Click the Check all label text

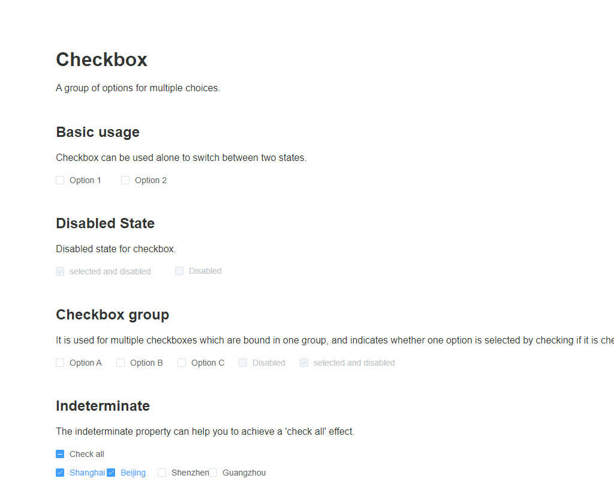pyautogui.click(x=87, y=454)
